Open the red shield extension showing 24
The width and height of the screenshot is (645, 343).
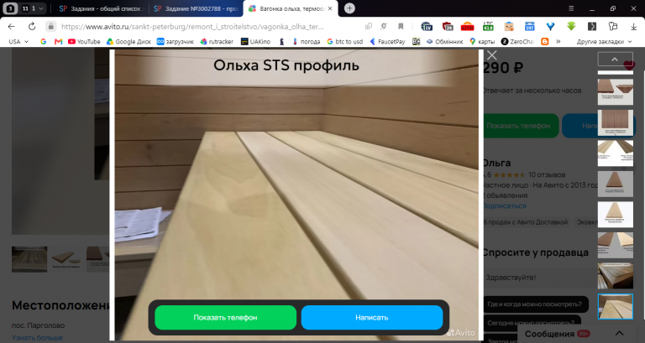(448, 26)
